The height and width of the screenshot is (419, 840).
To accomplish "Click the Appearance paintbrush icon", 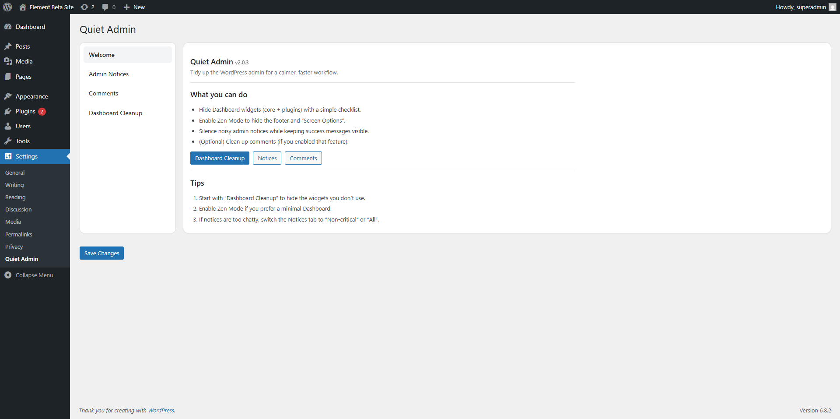I will point(8,96).
